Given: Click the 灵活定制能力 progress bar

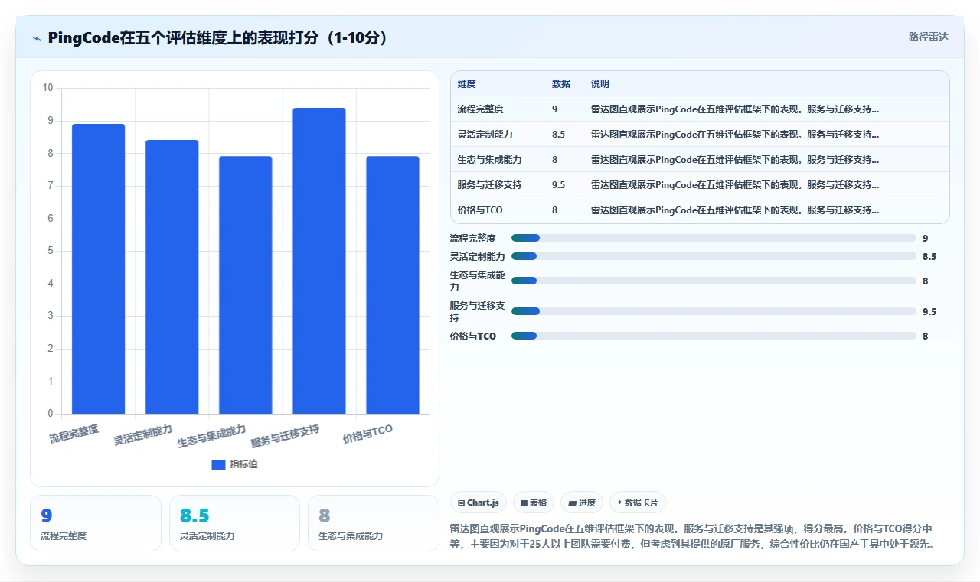Looking at the screenshot, I should (x=714, y=256).
